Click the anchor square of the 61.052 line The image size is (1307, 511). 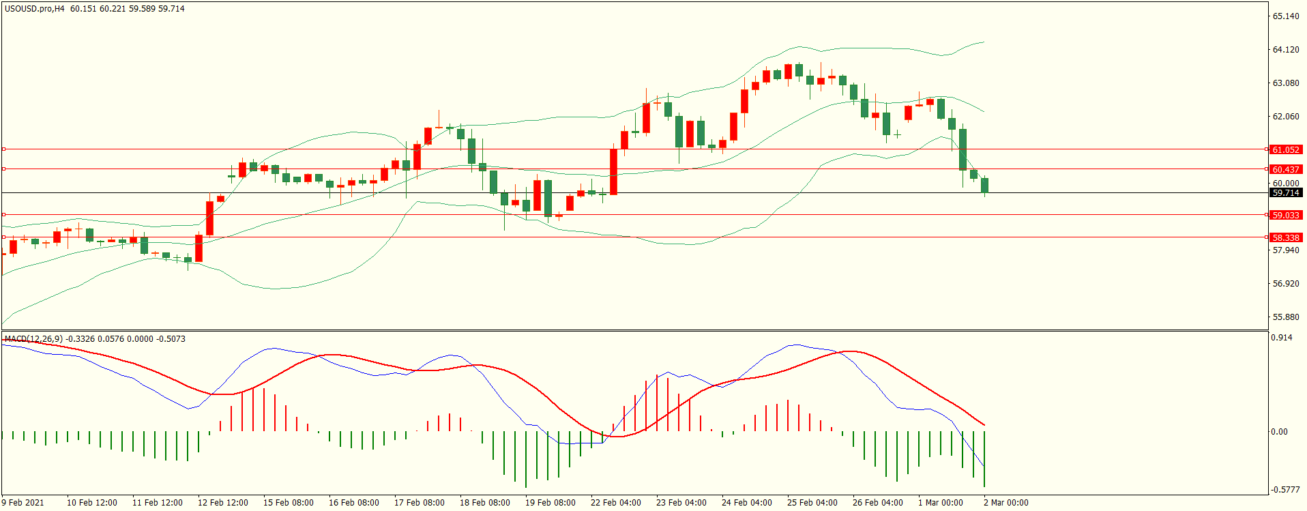(x=3, y=149)
